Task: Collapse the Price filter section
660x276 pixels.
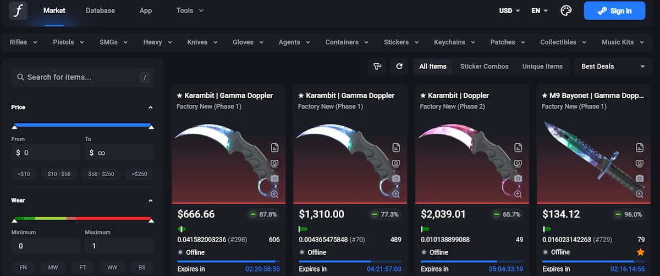Action: pos(150,108)
